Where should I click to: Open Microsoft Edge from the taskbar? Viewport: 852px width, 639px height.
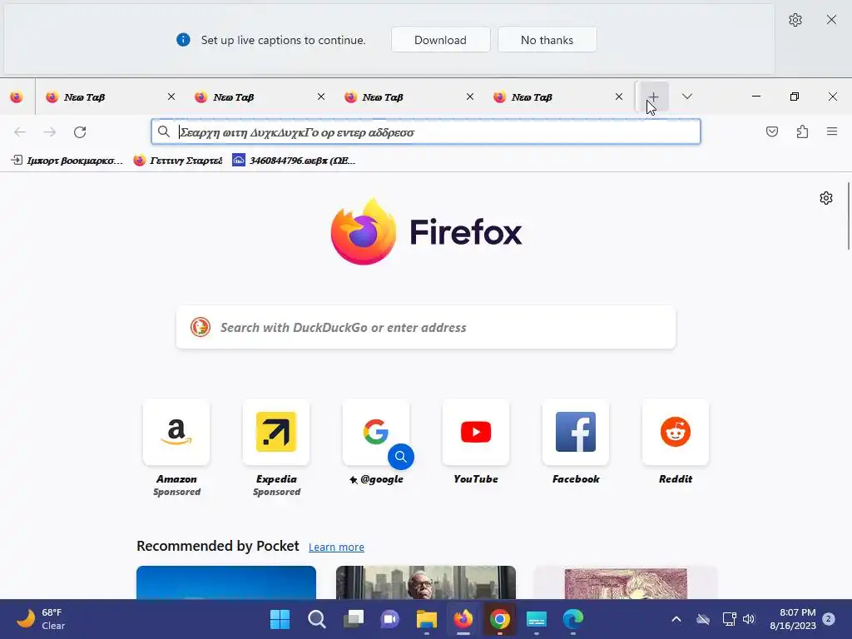[x=572, y=619]
